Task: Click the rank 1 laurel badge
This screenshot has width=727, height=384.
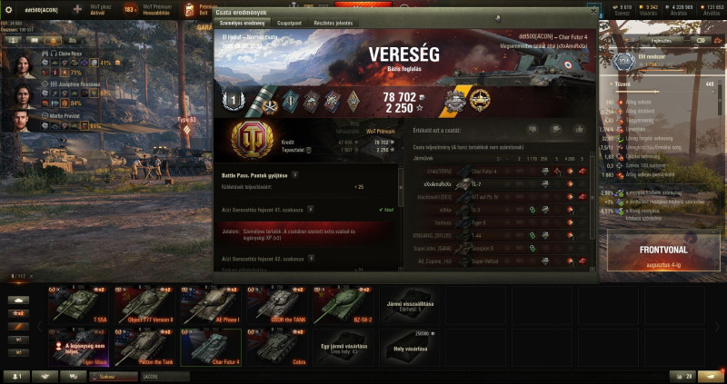Action: [x=234, y=100]
